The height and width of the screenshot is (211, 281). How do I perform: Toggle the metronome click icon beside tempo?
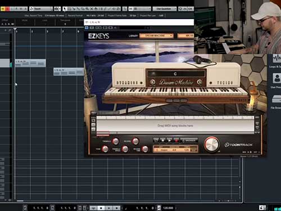[x=159, y=208]
